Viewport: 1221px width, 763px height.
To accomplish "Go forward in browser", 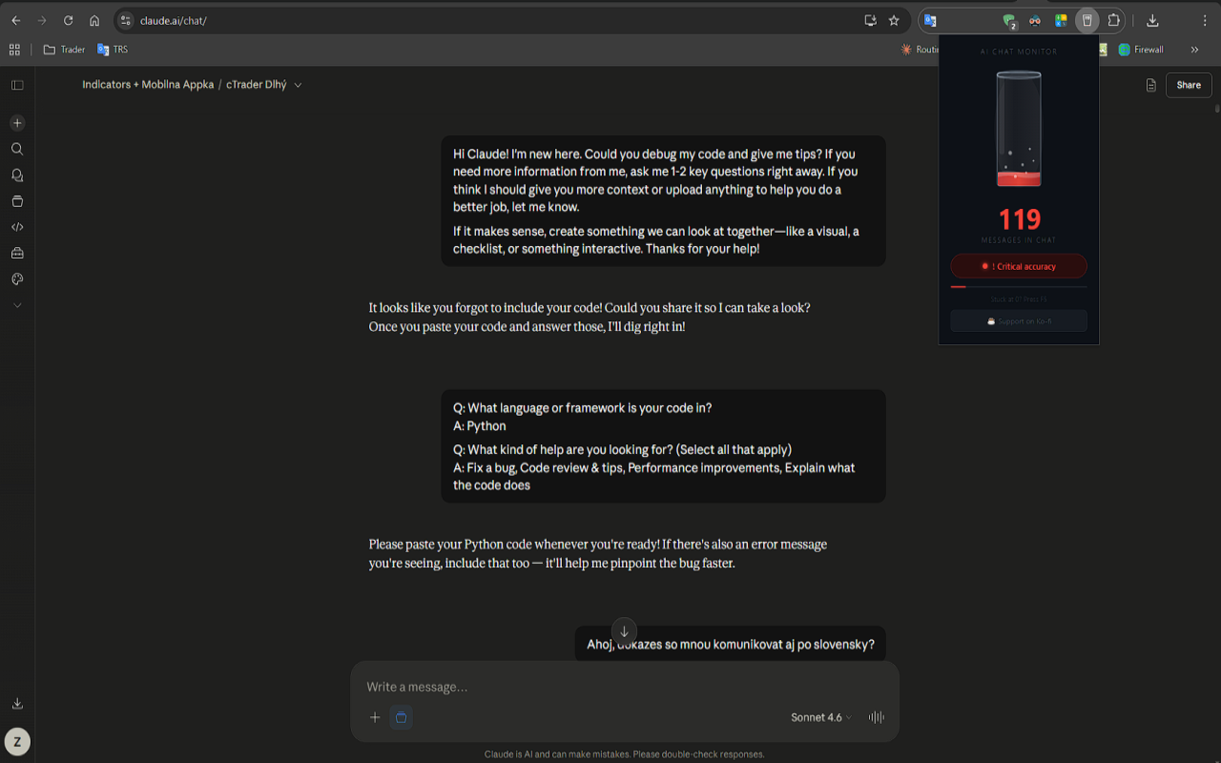I will (x=42, y=20).
